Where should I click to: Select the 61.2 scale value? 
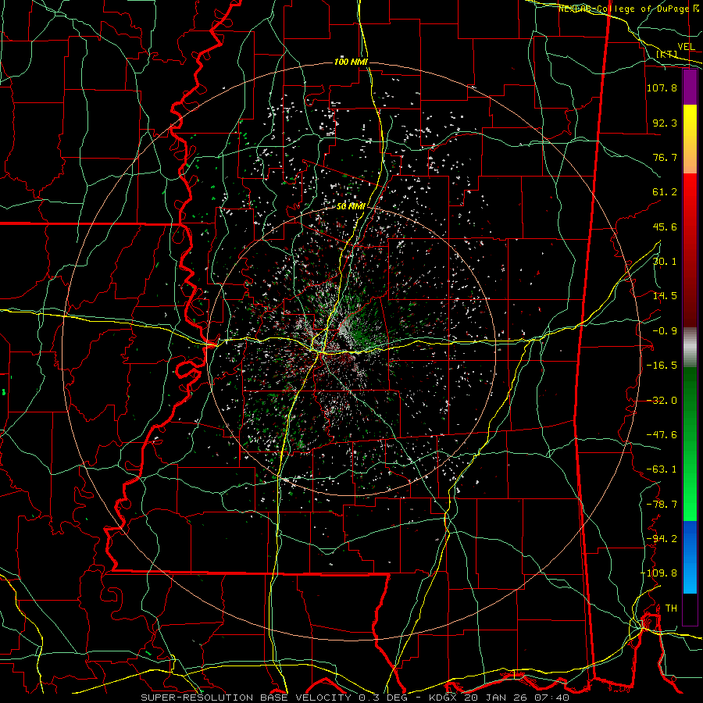[665, 192]
